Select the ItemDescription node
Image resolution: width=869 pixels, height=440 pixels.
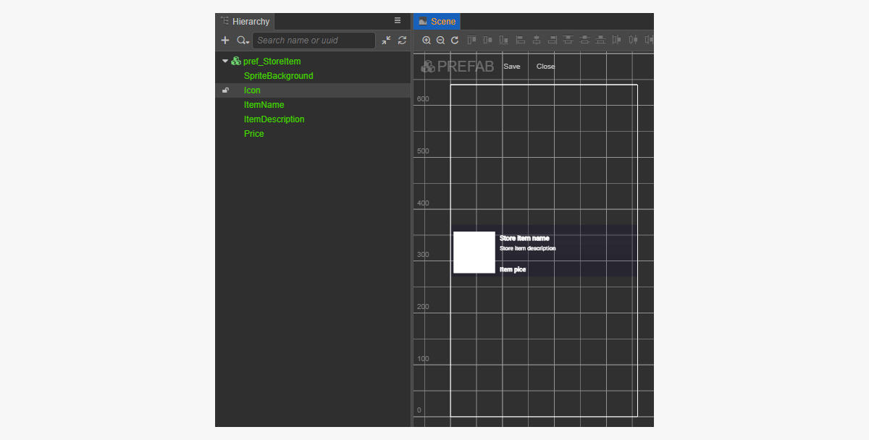[x=274, y=119]
